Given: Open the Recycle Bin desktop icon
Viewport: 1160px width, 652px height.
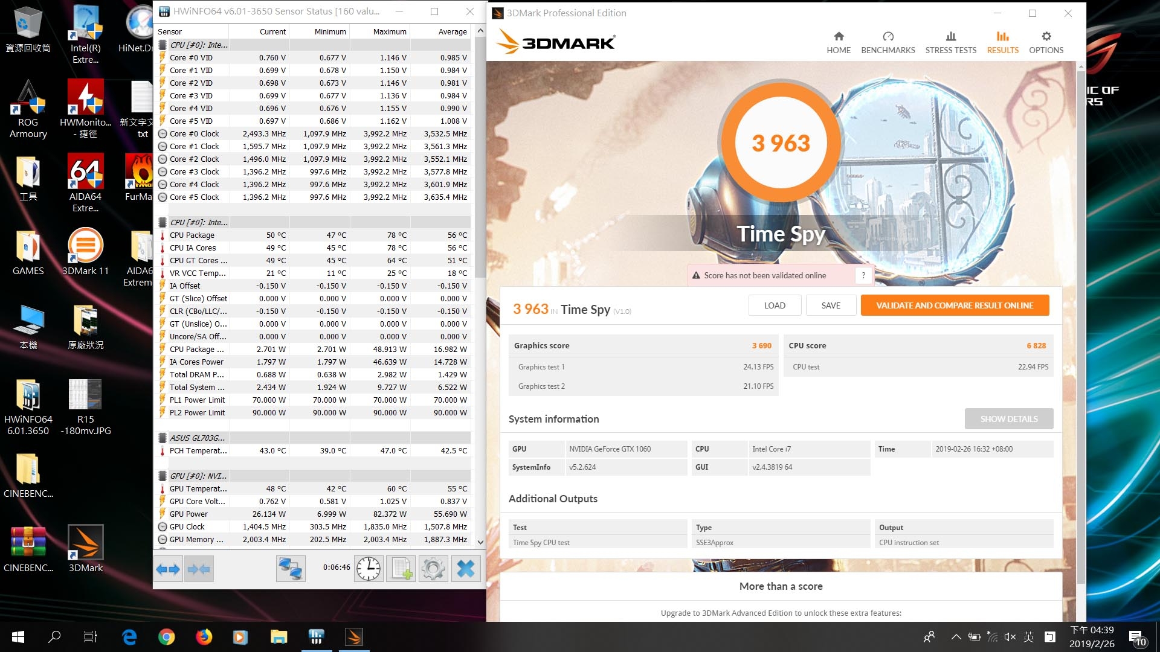Looking at the screenshot, I should coord(28,29).
